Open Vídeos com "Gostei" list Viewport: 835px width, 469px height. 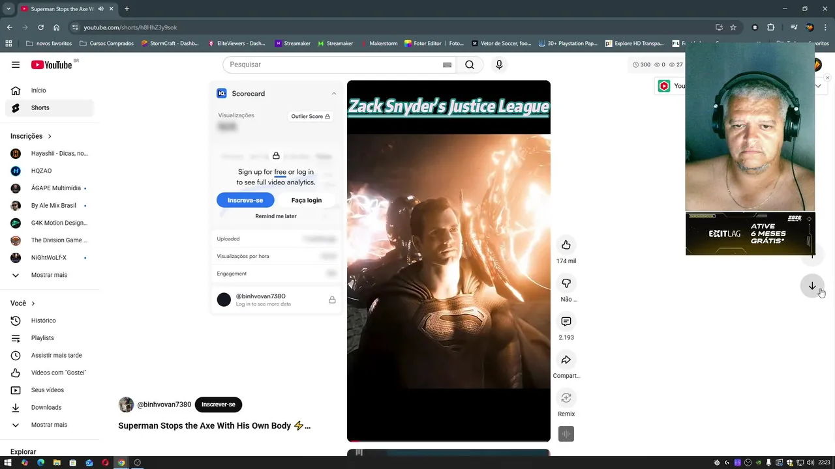(50, 373)
